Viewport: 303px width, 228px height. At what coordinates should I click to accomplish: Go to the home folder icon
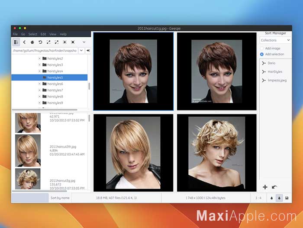32,42
